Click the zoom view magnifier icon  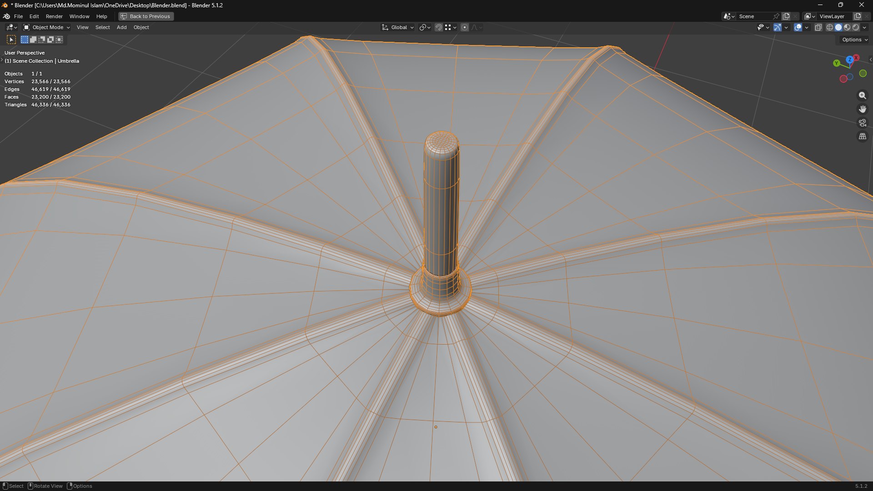tap(862, 95)
